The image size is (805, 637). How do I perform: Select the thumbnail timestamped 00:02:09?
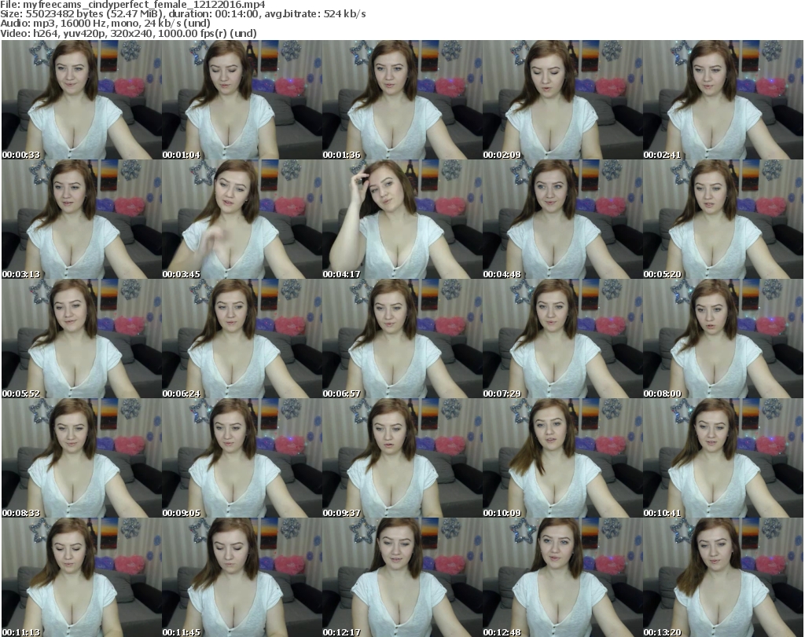[x=563, y=100]
